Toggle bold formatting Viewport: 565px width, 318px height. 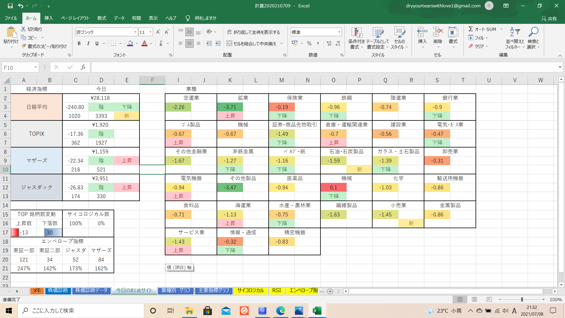tap(79, 44)
